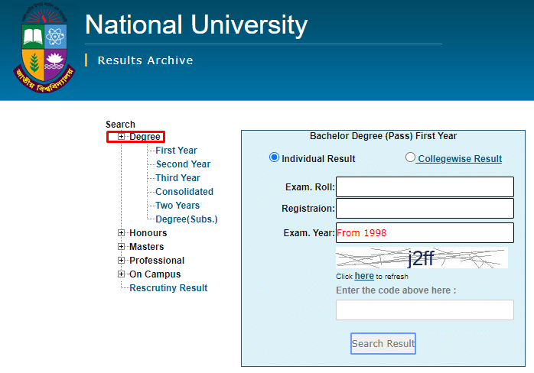Click the Search Result button
The image size is (534, 373).
pos(383,343)
